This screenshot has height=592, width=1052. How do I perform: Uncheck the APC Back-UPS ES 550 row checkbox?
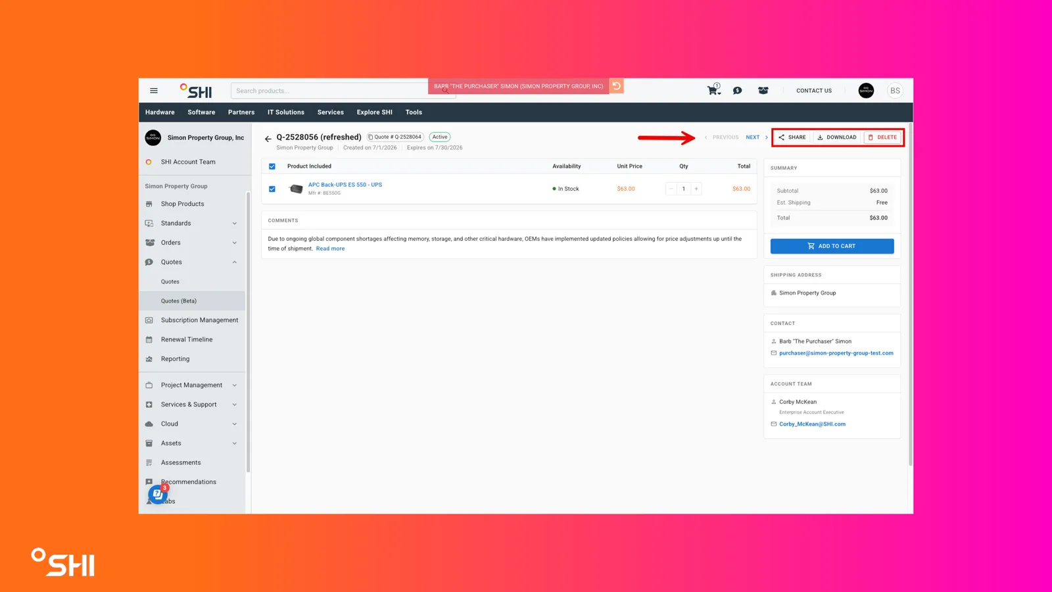(272, 189)
